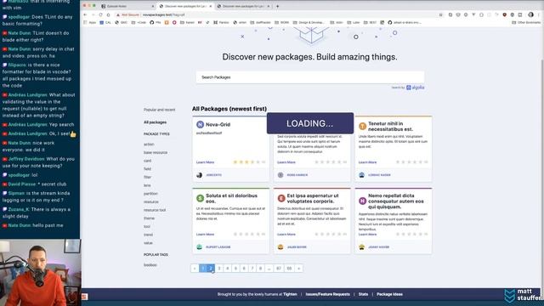Image resolution: width=544 pixels, height=306 pixels.
Task: Filter by field package type
Action: coord(147,168)
